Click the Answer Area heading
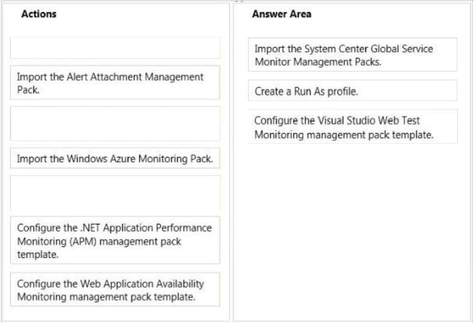The image size is (474, 323). (x=282, y=14)
